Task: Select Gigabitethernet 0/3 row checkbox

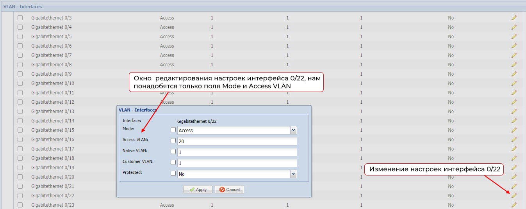Action: tap(20, 18)
